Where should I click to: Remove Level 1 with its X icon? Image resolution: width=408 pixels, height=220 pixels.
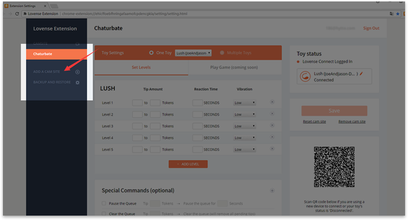coord(272,102)
